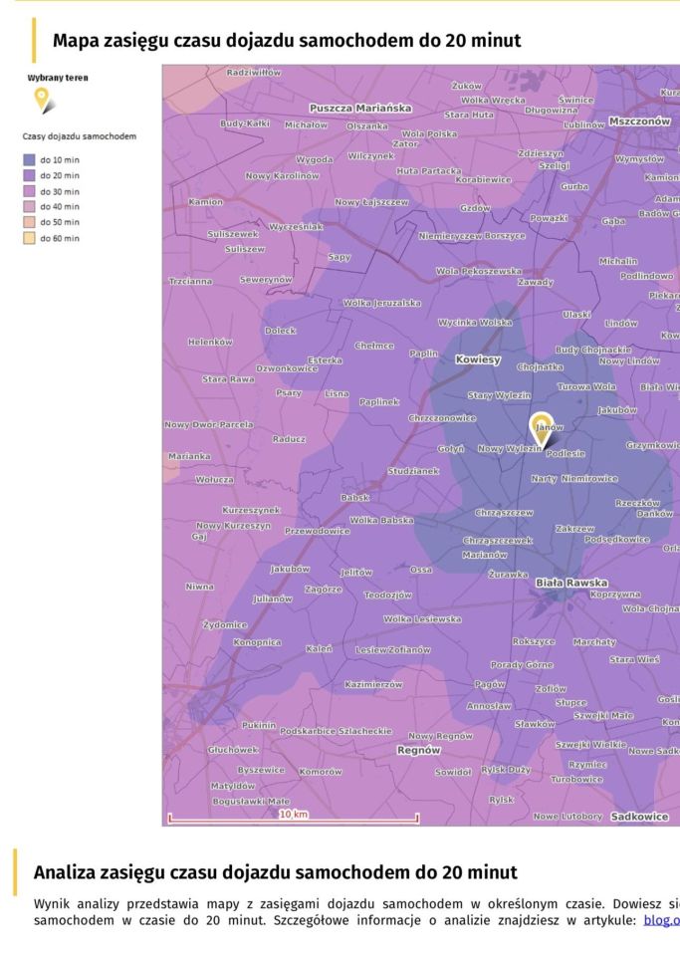Click the 'Biała Rawska' town label

(x=570, y=583)
